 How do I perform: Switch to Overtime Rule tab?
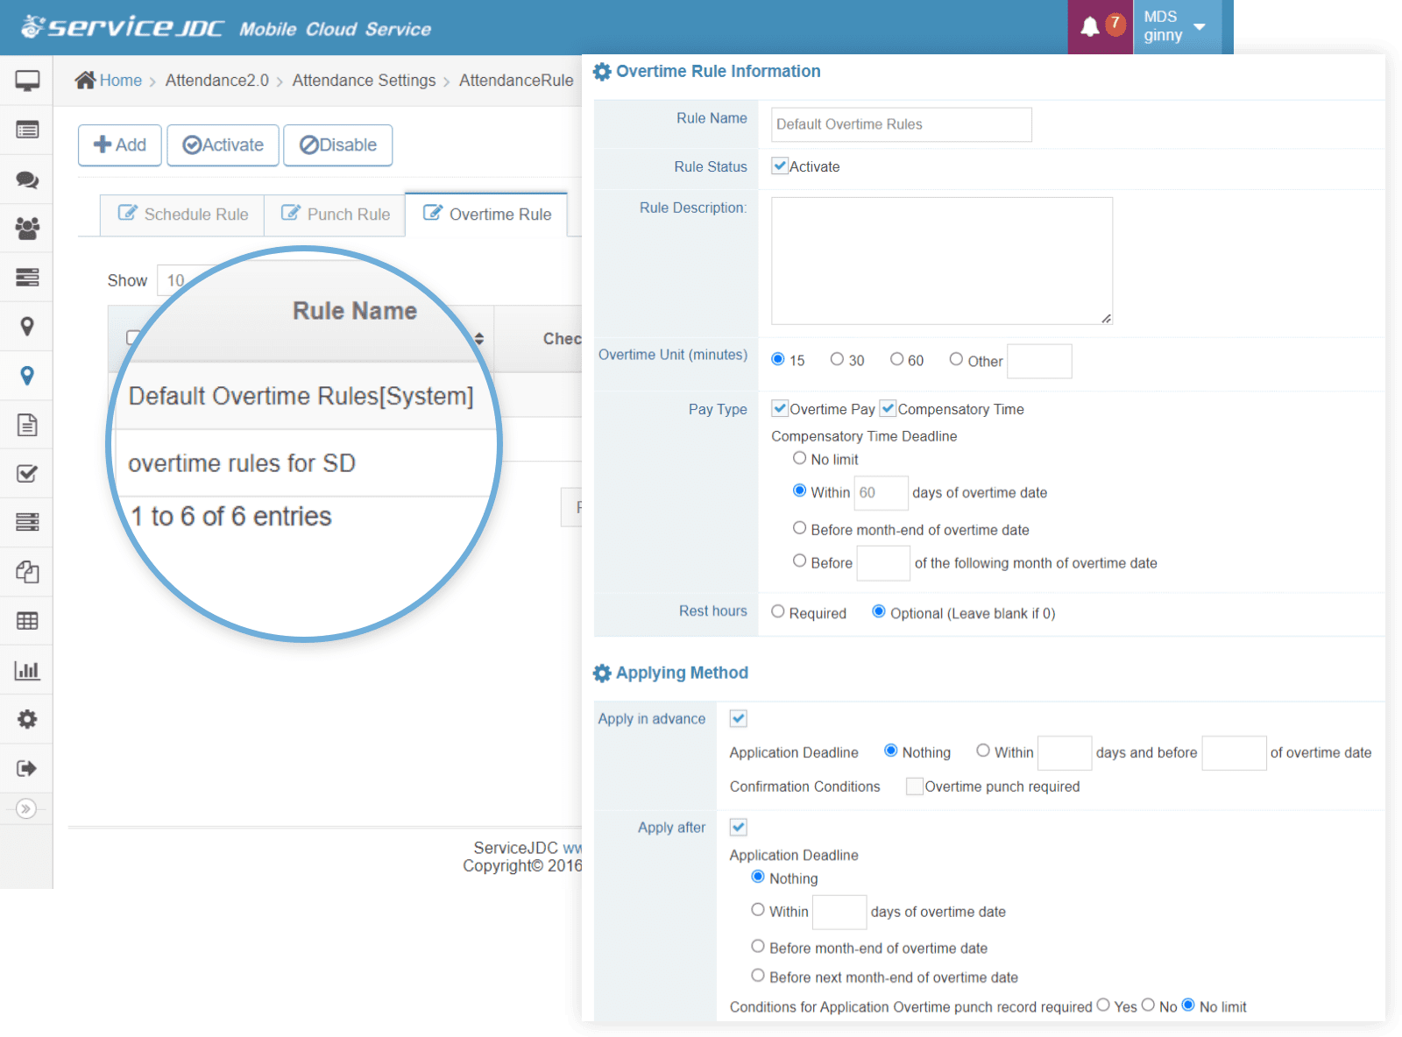click(x=486, y=215)
